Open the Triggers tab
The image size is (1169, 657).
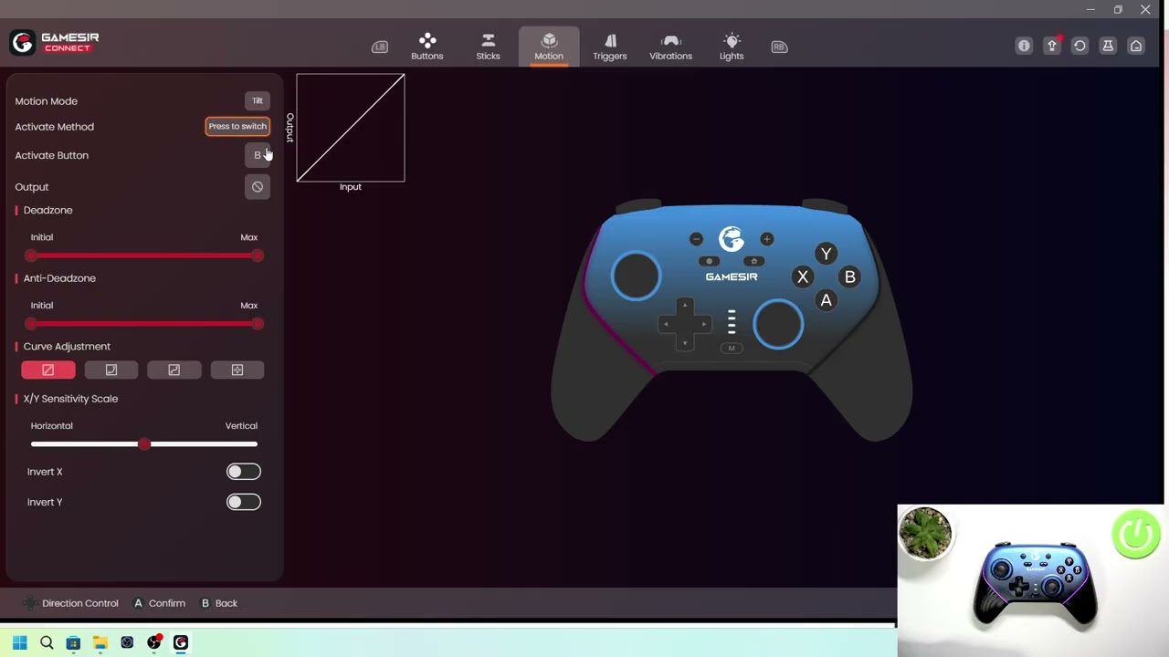point(609,47)
